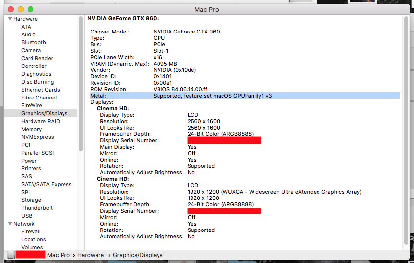The image size is (414, 263).
Task: Open the Storage section
Action: click(x=31, y=200)
